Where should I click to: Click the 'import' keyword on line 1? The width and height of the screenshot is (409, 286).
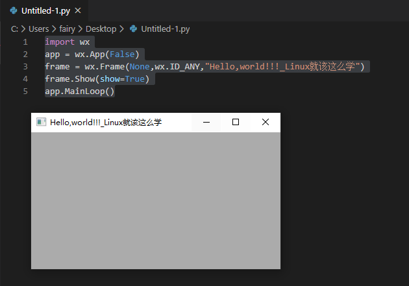pos(60,42)
